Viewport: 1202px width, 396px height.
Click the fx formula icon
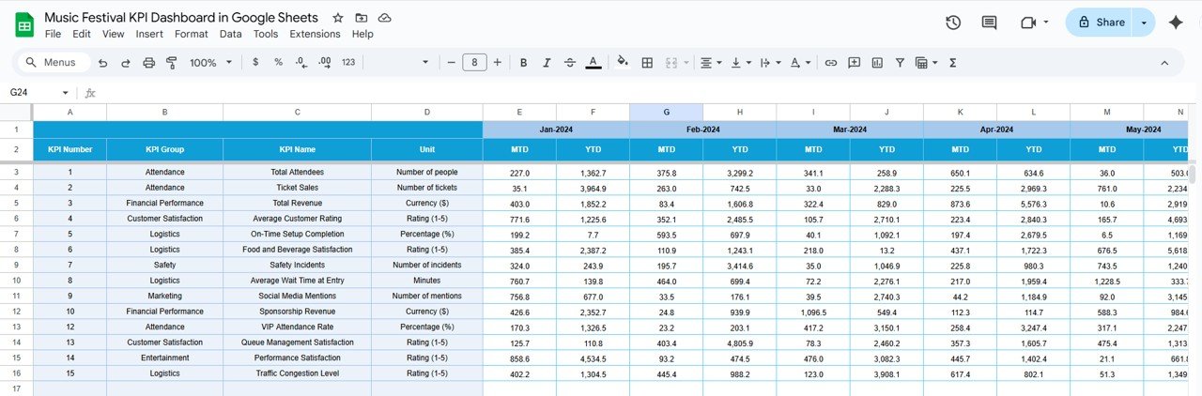pos(90,93)
